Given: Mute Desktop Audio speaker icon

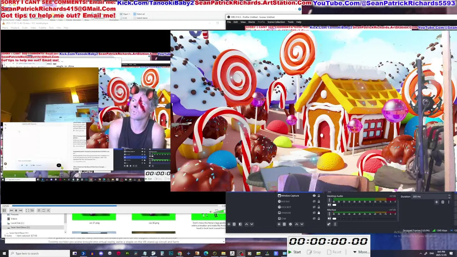Looking at the screenshot, I should tap(329, 205).
